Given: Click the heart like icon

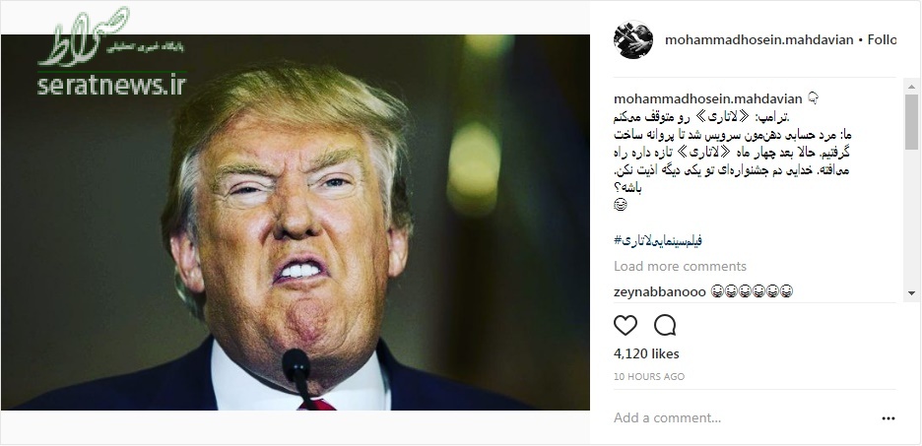Looking at the screenshot, I should coord(626,325).
